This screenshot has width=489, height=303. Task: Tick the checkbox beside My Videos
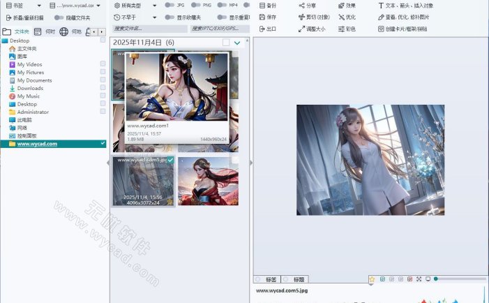click(103, 64)
